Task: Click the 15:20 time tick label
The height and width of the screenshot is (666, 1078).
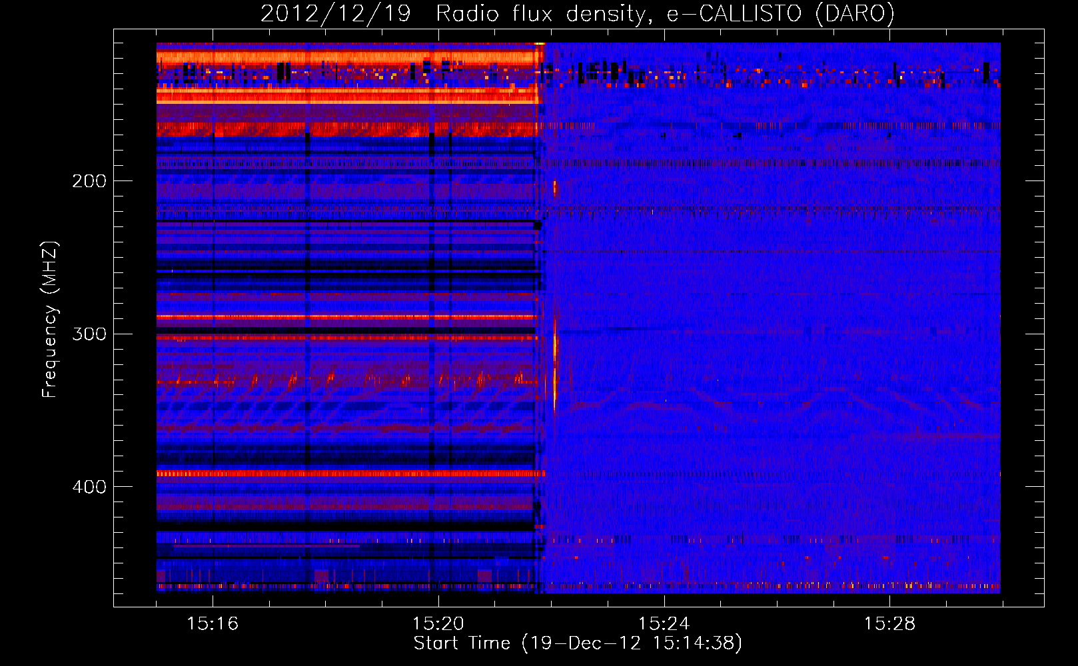Action: click(438, 623)
